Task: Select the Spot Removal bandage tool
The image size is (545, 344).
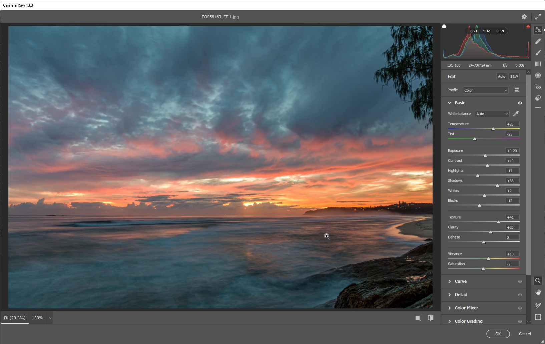Action: click(538, 41)
